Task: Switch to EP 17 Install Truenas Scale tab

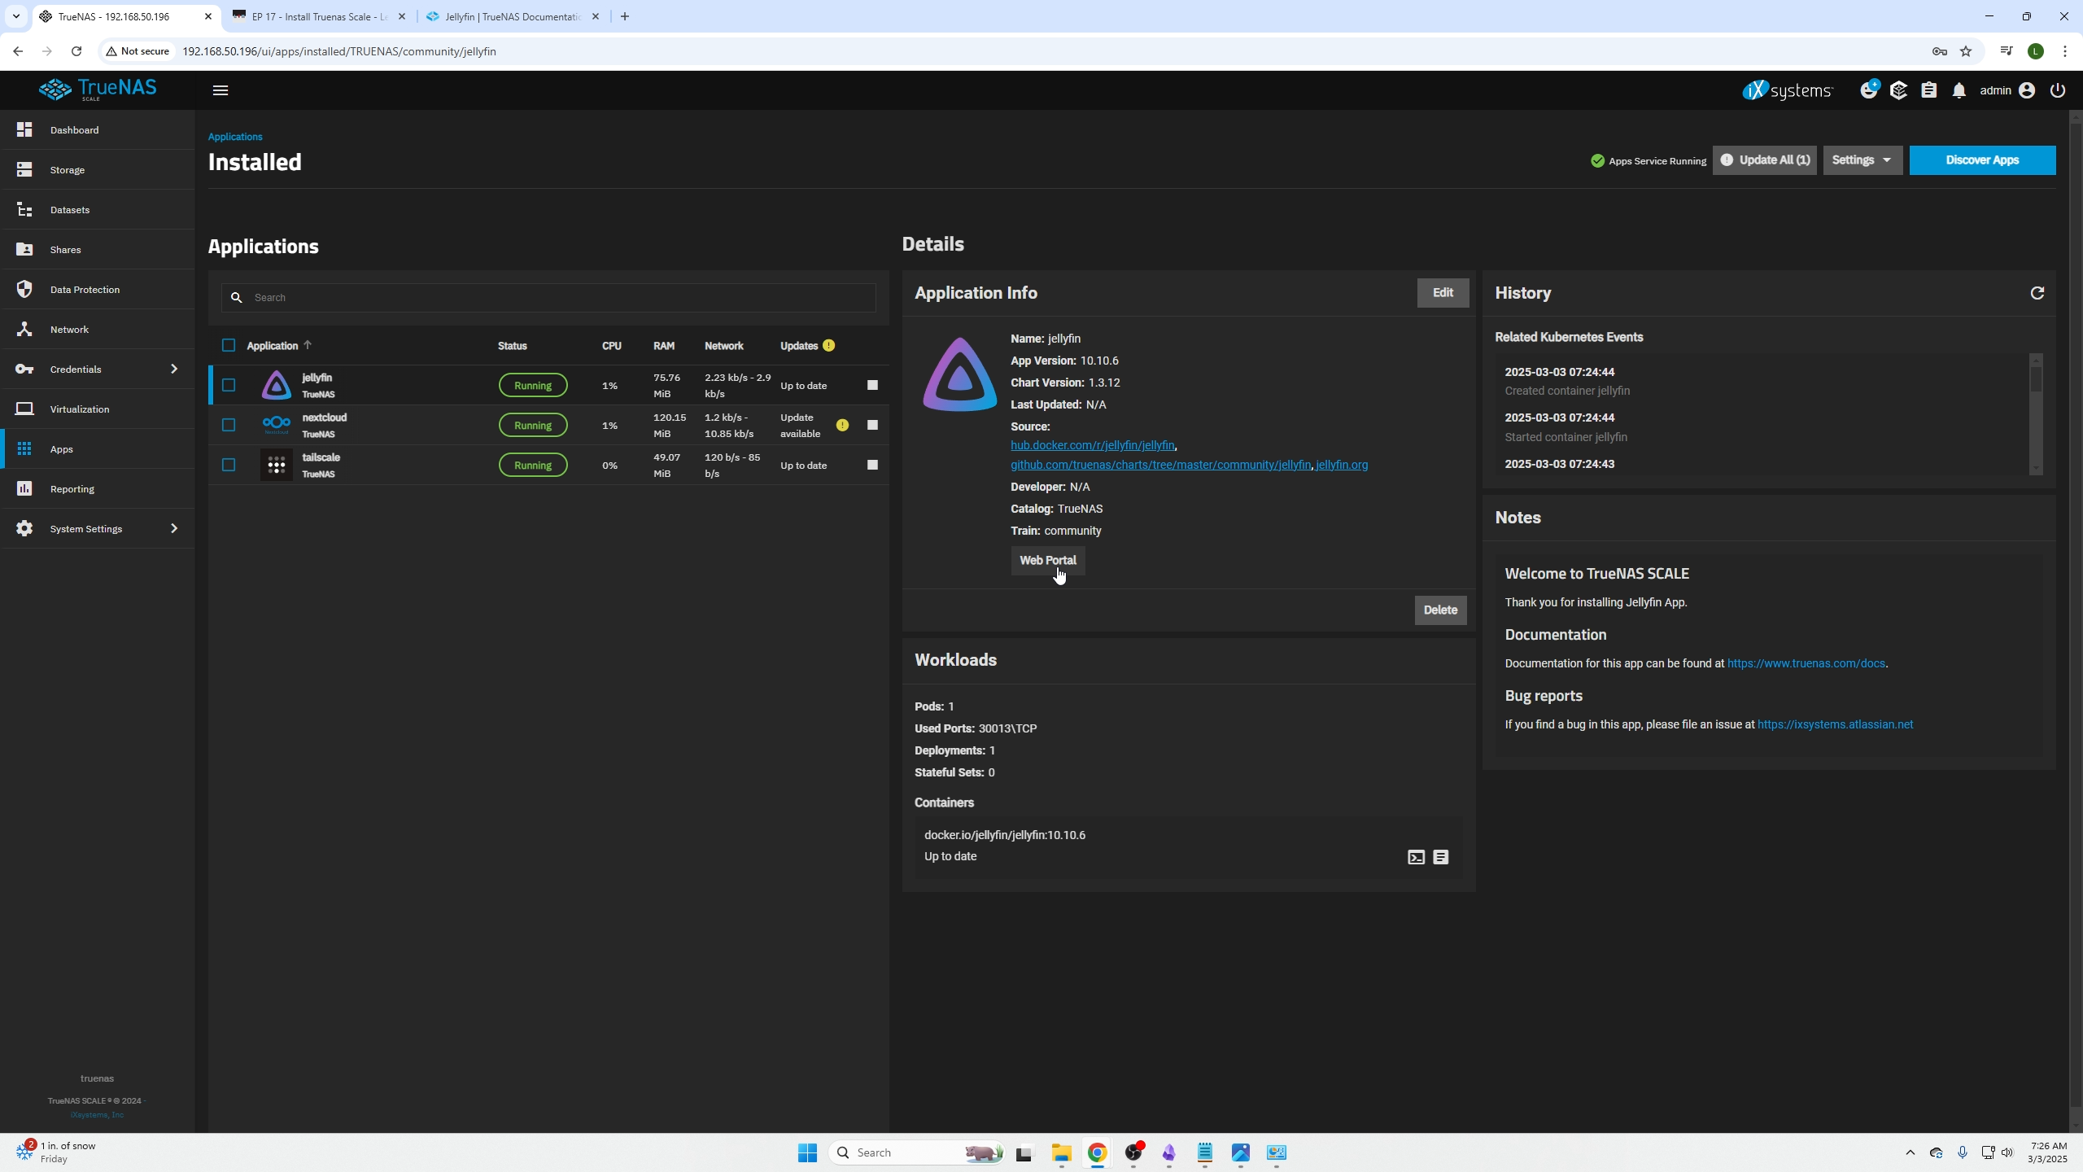Action: pyautogui.click(x=319, y=16)
